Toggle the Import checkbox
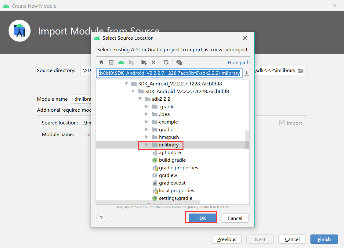This screenshot has width=344, height=248. pyautogui.click(x=282, y=123)
